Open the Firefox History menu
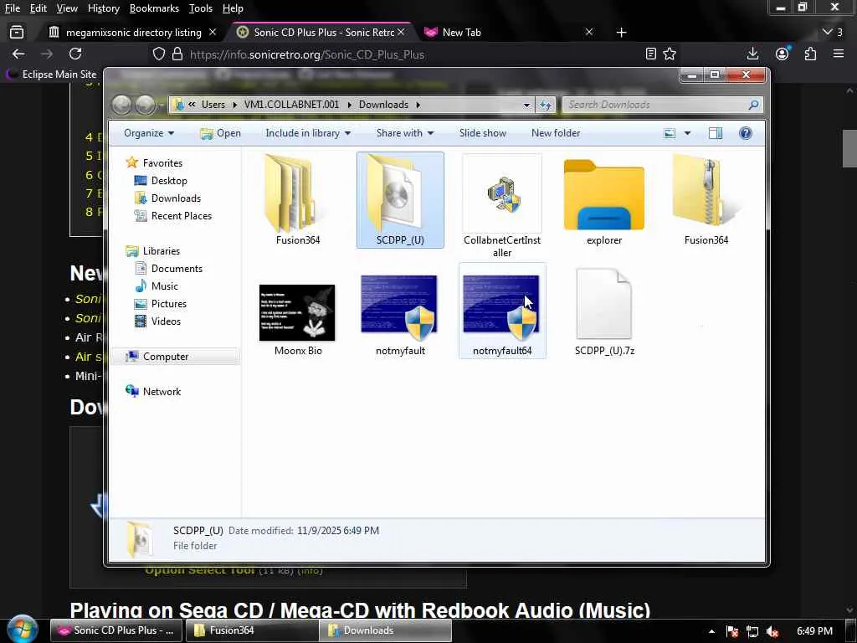 tap(103, 8)
